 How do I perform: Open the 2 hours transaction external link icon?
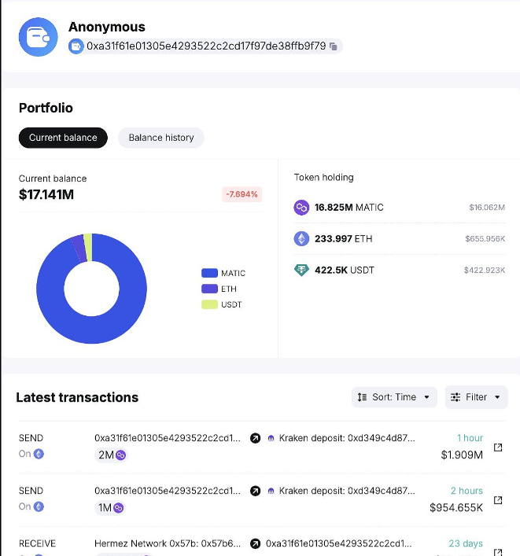pos(498,500)
